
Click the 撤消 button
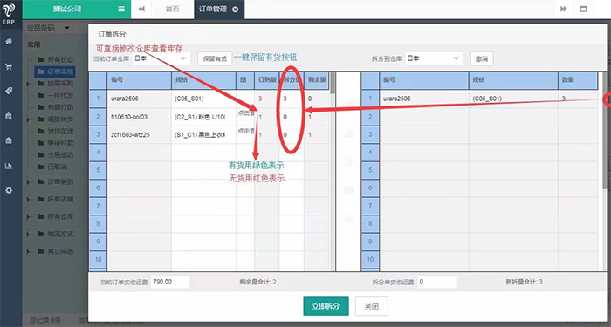coord(482,58)
